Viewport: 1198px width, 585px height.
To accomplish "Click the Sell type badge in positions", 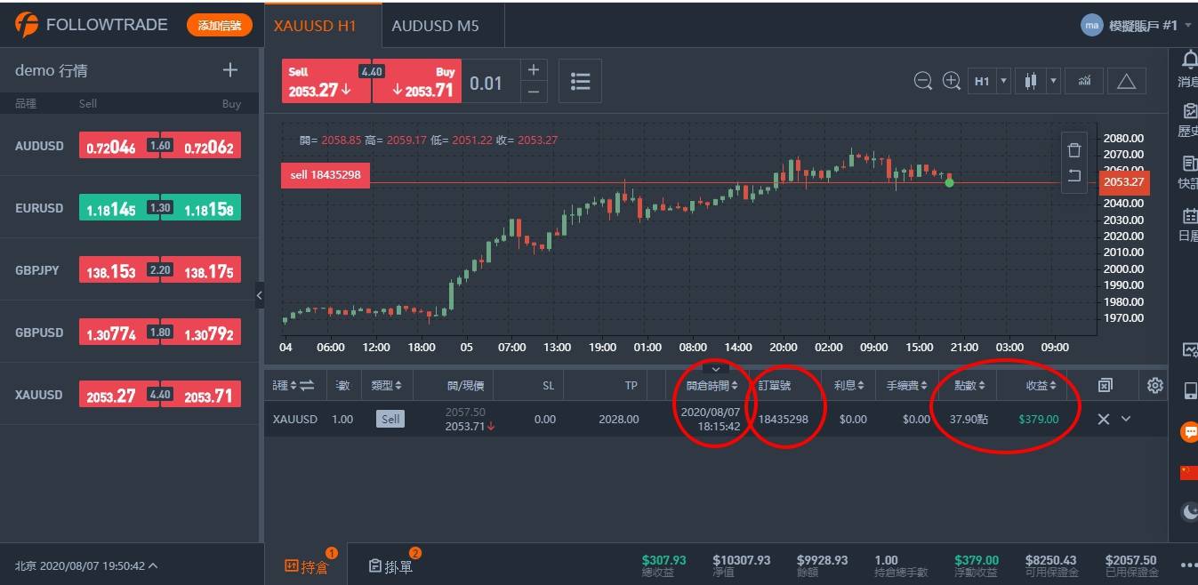I will point(390,419).
